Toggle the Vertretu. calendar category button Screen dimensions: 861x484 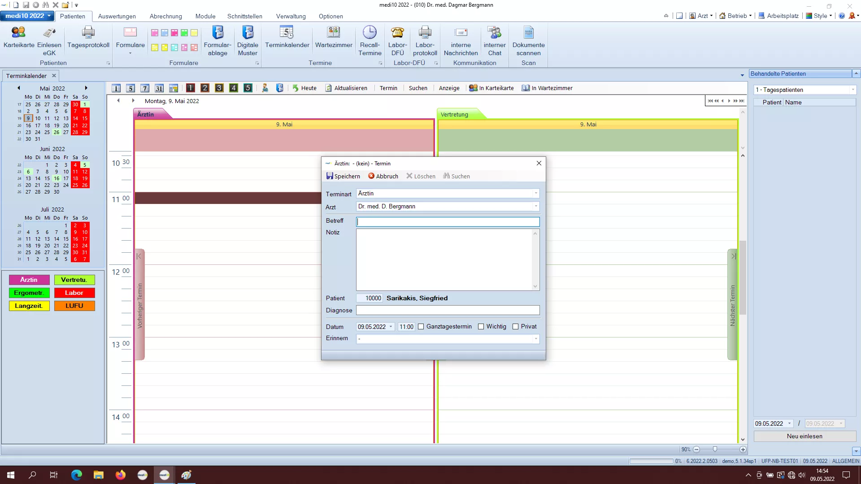pos(74,280)
